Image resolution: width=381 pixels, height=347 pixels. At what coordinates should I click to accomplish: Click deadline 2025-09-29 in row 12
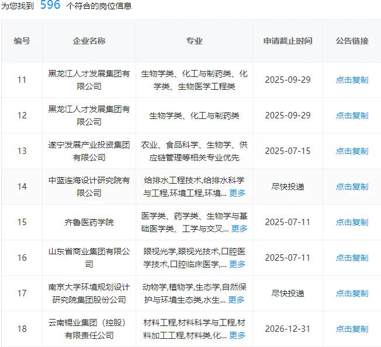tap(288, 115)
